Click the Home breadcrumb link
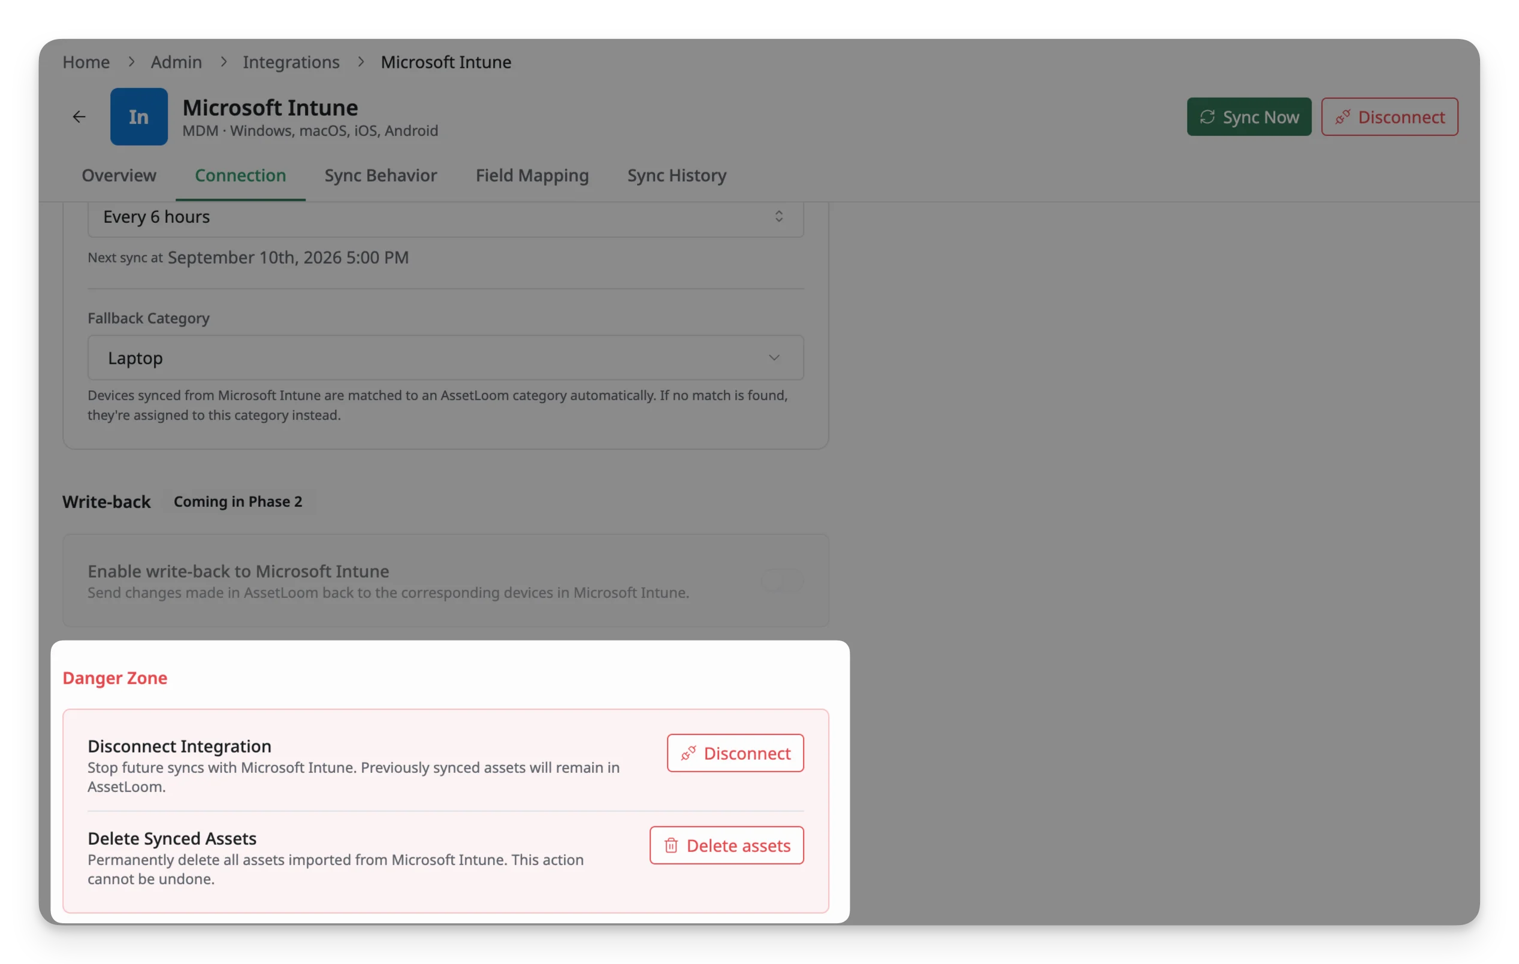The image size is (1519, 964). pos(86,62)
